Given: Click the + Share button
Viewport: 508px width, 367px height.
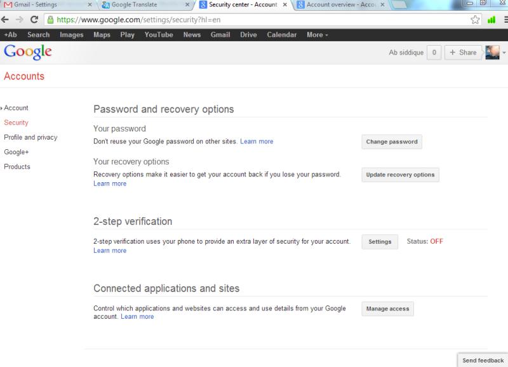Looking at the screenshot, I should (x=463, y=53).
